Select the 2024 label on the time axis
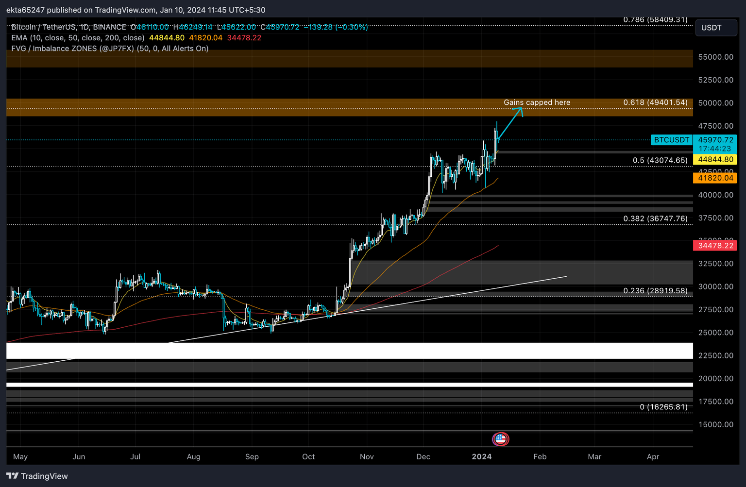Viewport: 746px width, 487px height. pos(481,456)
